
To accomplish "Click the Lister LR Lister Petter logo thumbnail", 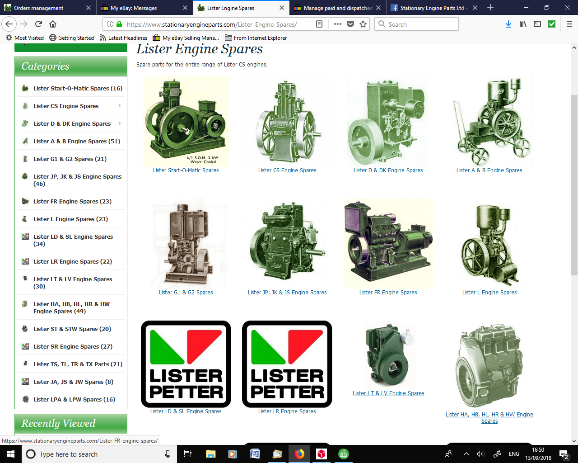I will click(287, 364).
